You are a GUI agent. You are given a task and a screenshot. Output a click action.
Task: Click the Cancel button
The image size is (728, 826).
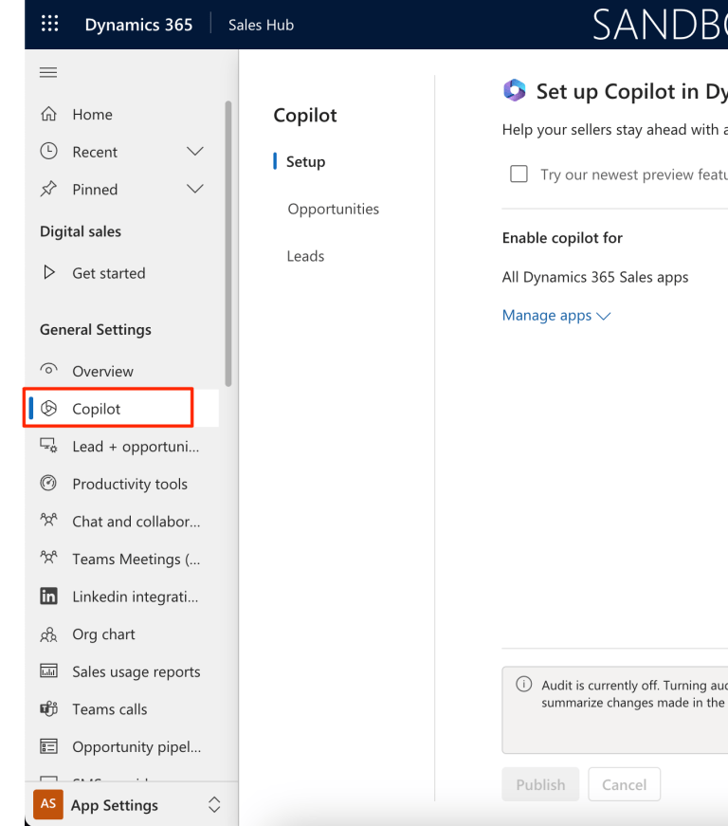[x=624, y=784]
